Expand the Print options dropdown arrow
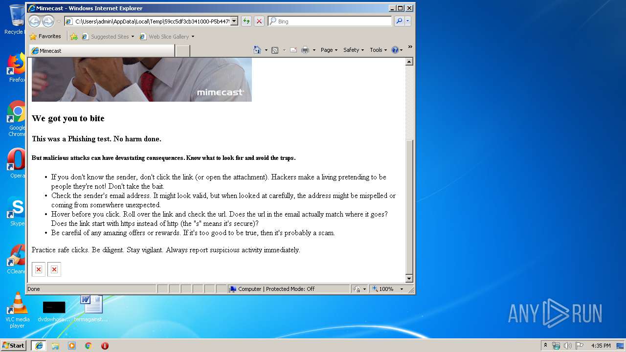 click(x=314, y=50)
